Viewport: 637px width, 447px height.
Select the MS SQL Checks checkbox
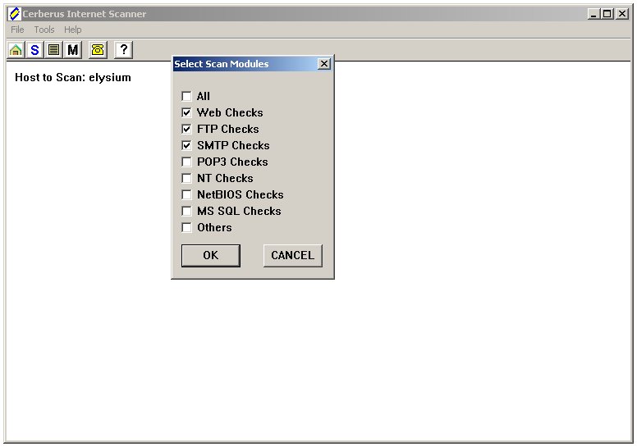(186, 211)
